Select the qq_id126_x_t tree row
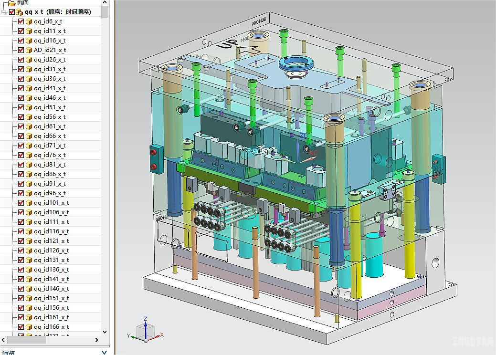 tap(51, 251)
